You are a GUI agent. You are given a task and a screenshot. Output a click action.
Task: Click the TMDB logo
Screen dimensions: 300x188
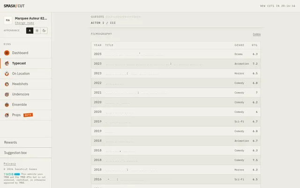click(x=12, y=174)
